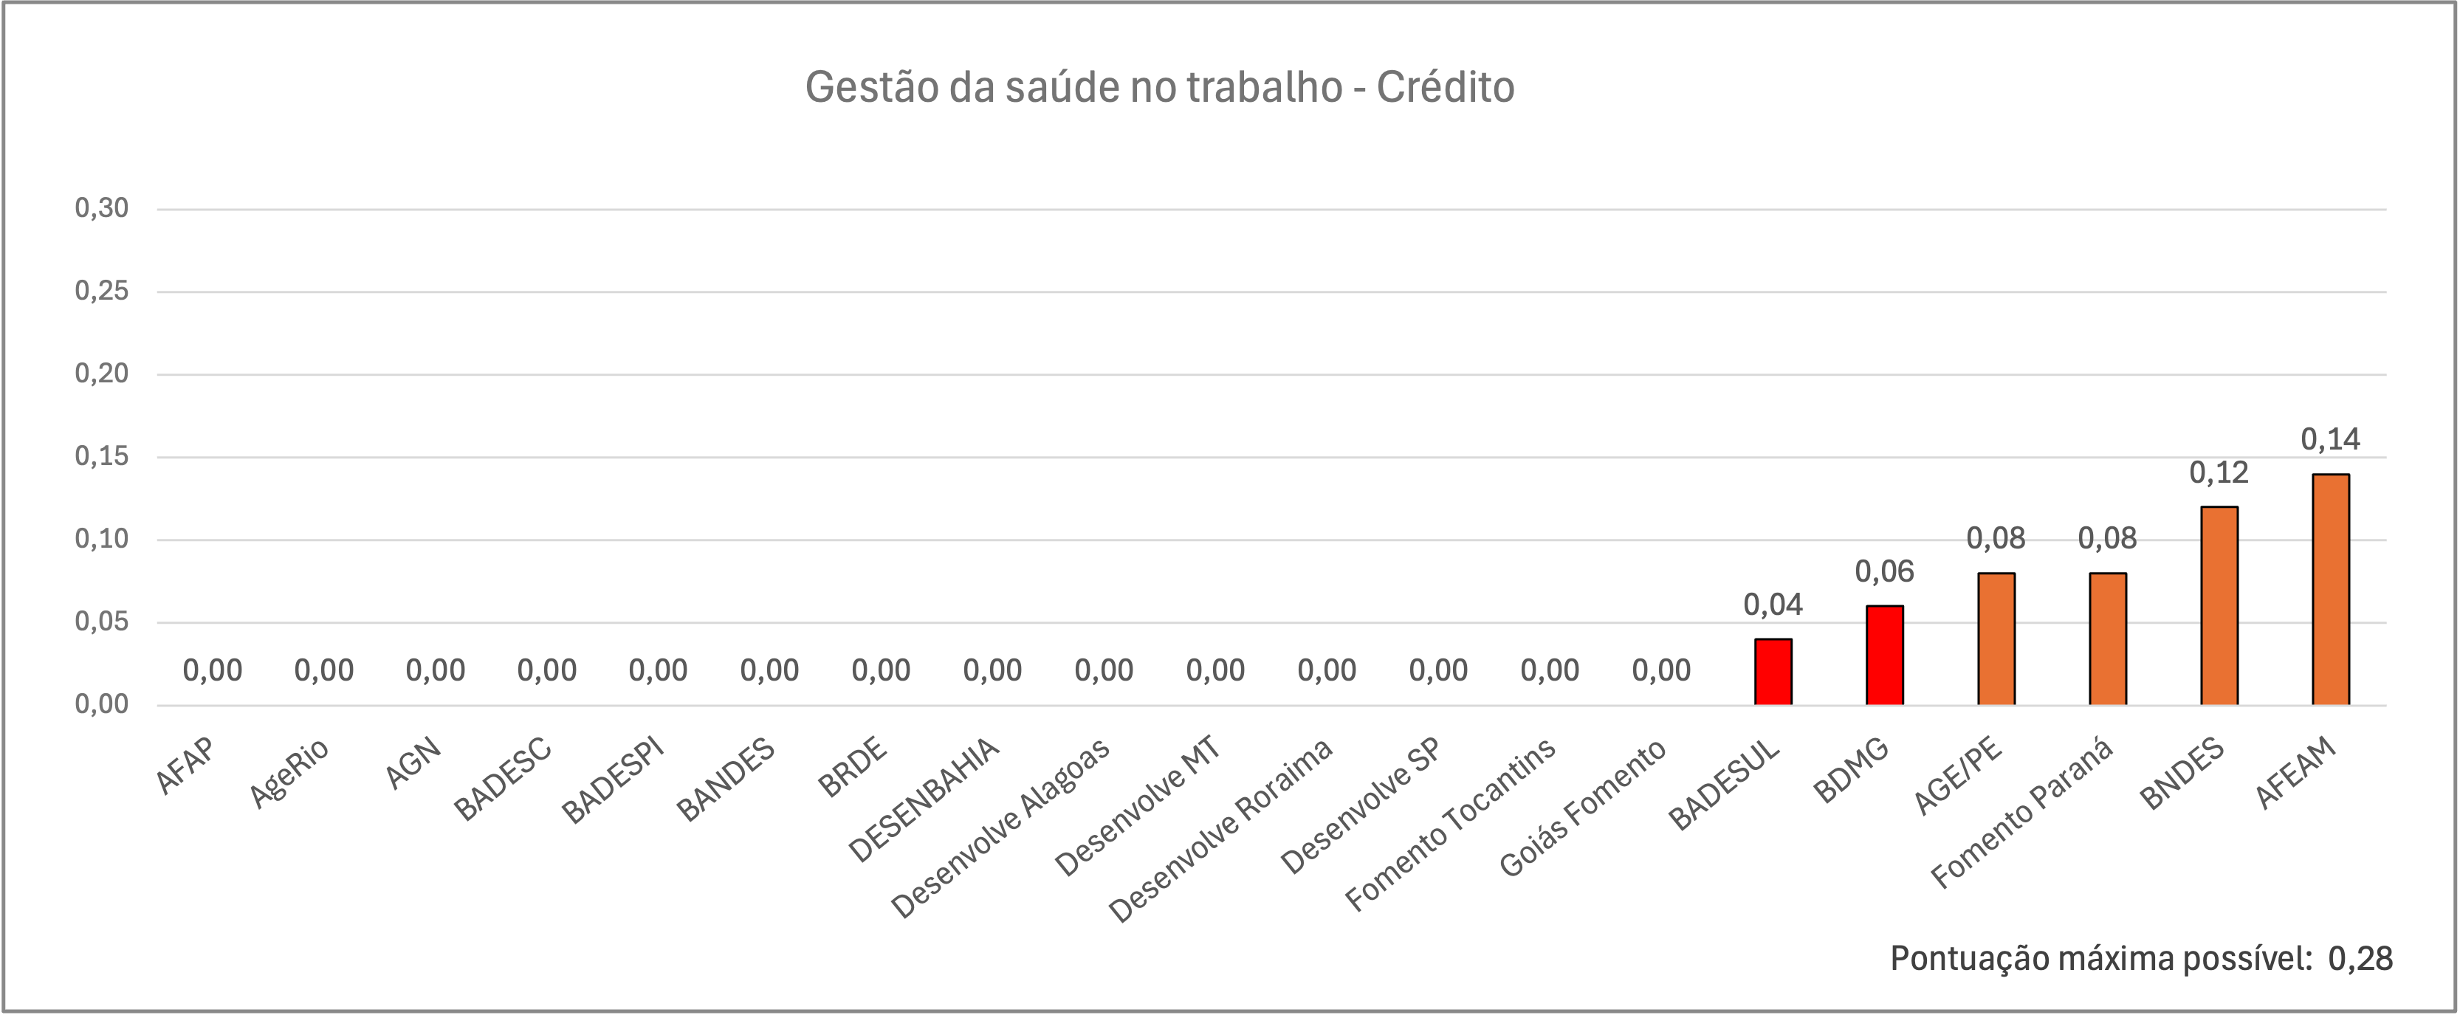Click the red BADESUL bar
Screen dimensions: 2460x1015
(x=1773, y=671)
